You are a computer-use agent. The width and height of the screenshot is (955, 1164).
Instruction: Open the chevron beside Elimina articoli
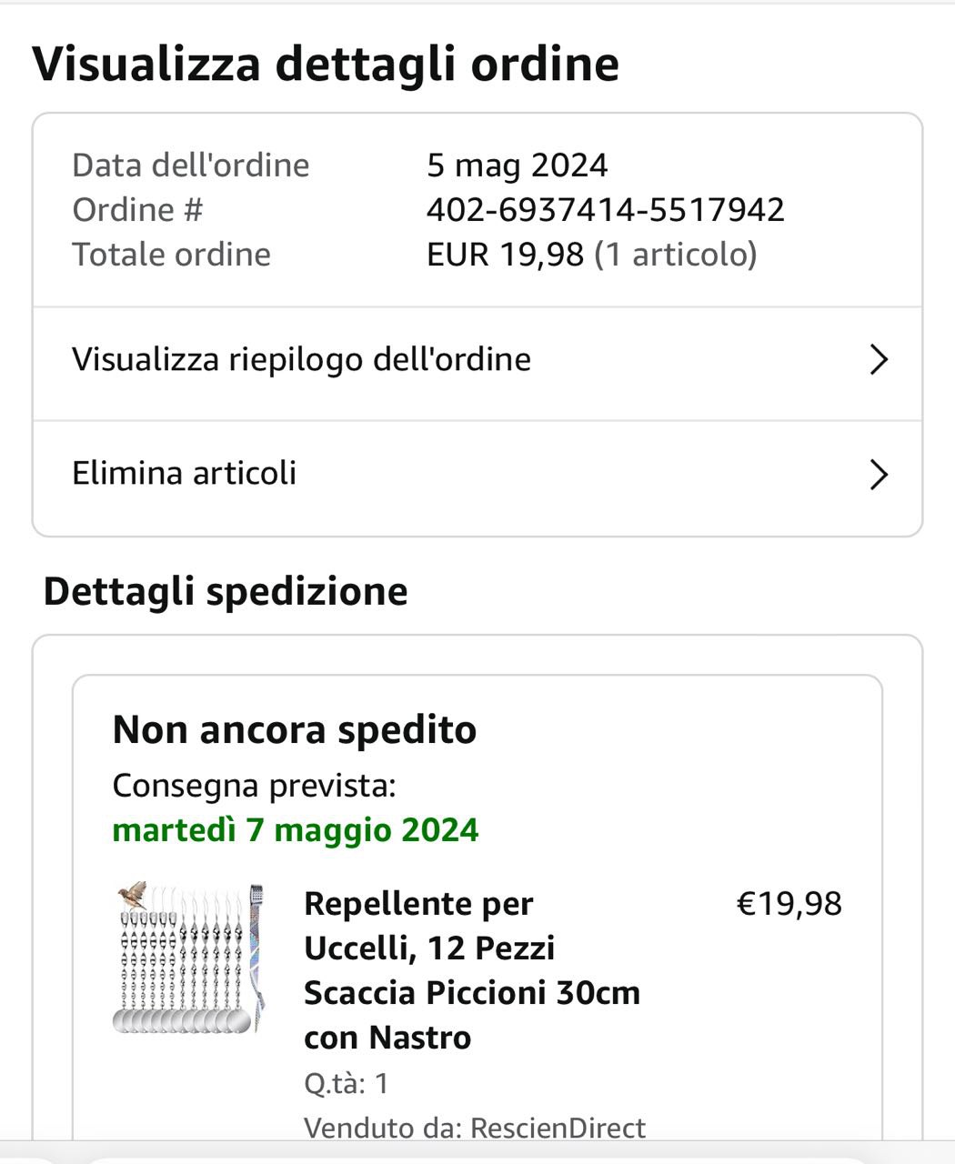pos(878,475)
